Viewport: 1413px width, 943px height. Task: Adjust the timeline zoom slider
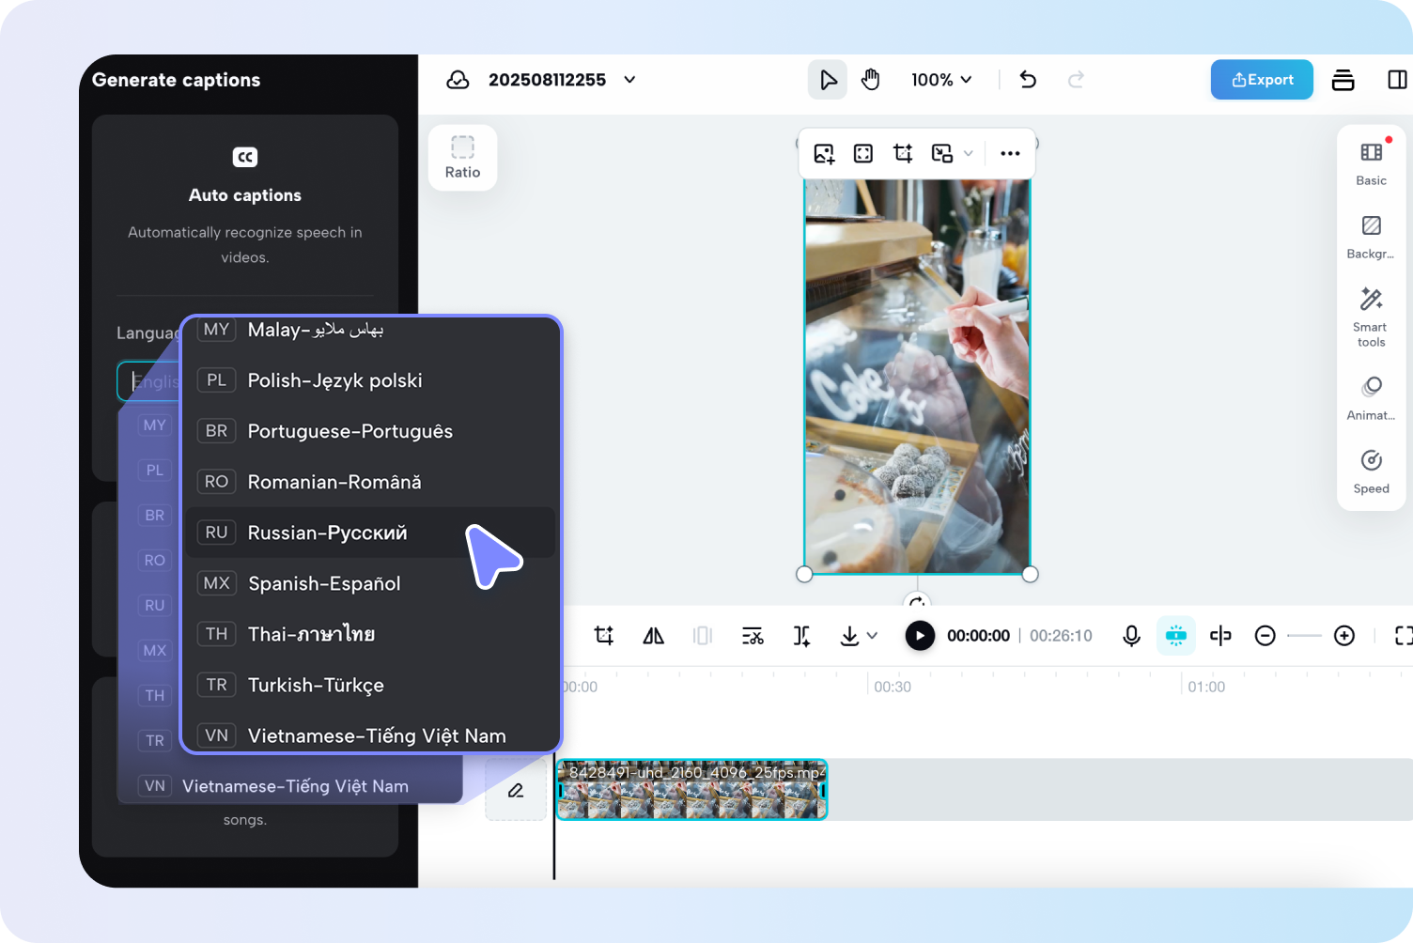click(1304, 636)
